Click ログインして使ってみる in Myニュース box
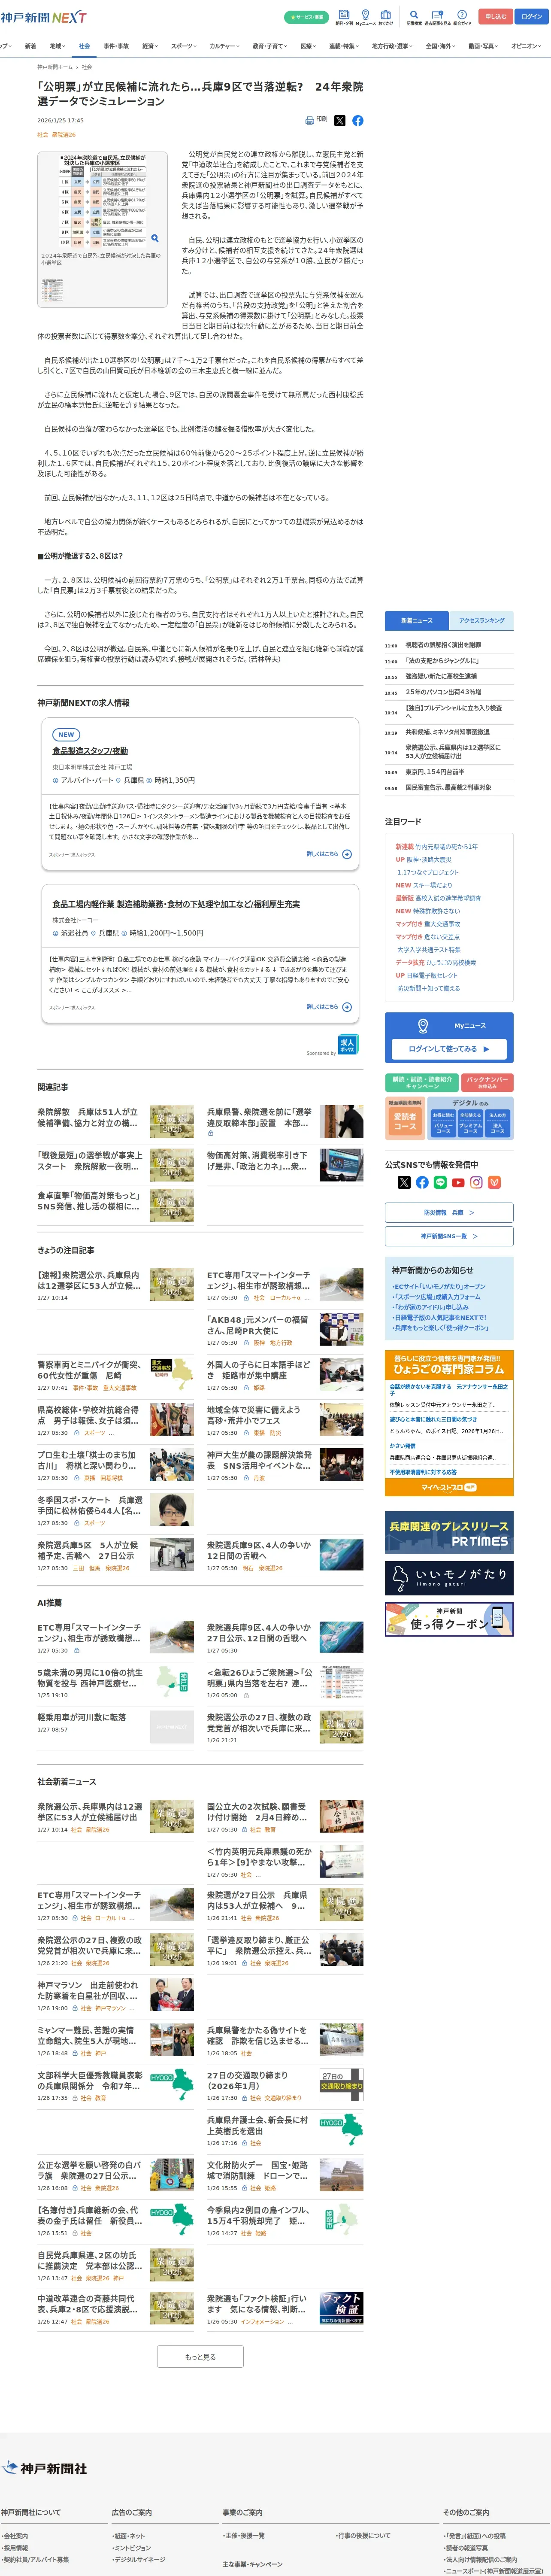The height and width of the screenshot is (2576, 551). click(x=449, y=1049)
